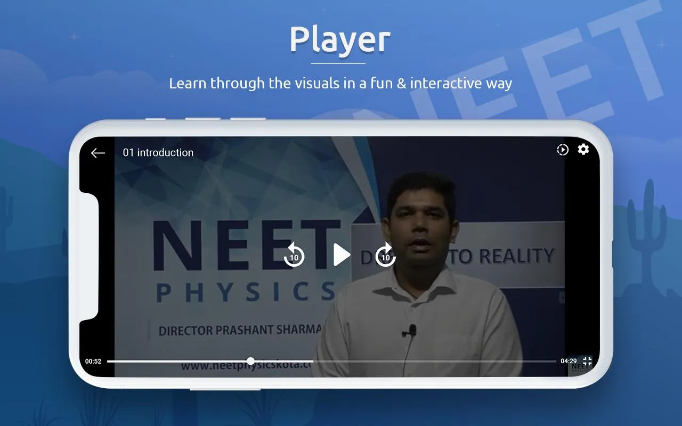Open video quality options via settings
Screen dimensions: 682x426
[583, 150]
